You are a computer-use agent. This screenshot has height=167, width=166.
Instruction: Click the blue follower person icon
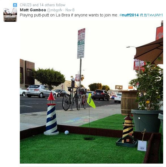pos(15,5)
